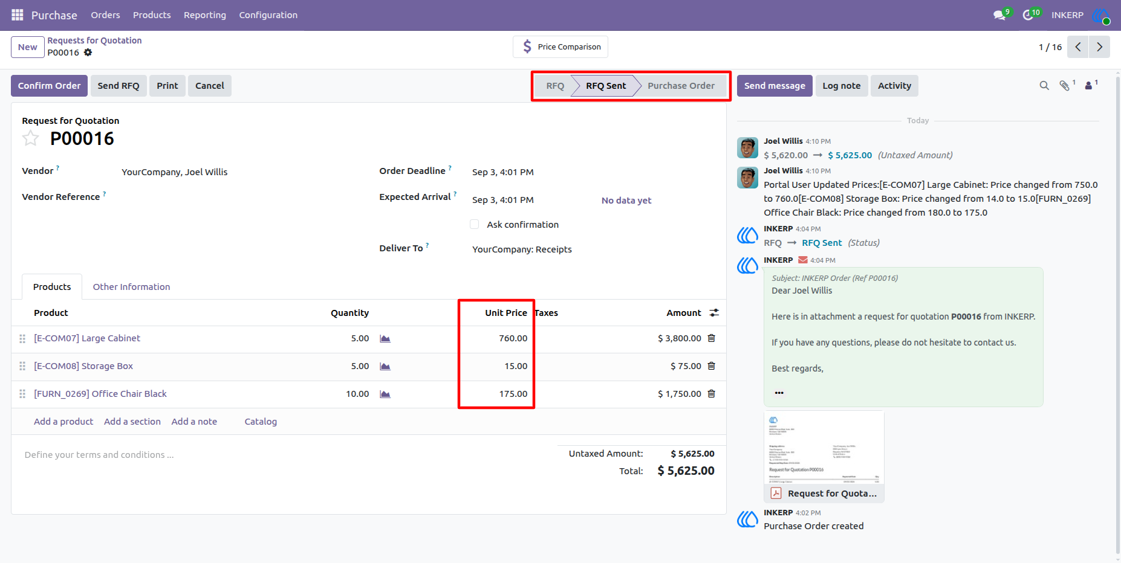This screenshot has height=563, width=1121.
Task: Click the Cancel order button
Action: pyautogui.click(x=210, y=86)
